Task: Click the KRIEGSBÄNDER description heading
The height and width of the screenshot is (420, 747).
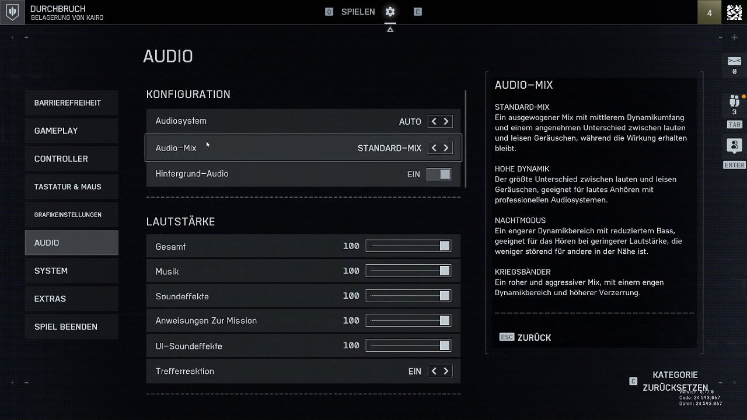Action: (522, 272)
